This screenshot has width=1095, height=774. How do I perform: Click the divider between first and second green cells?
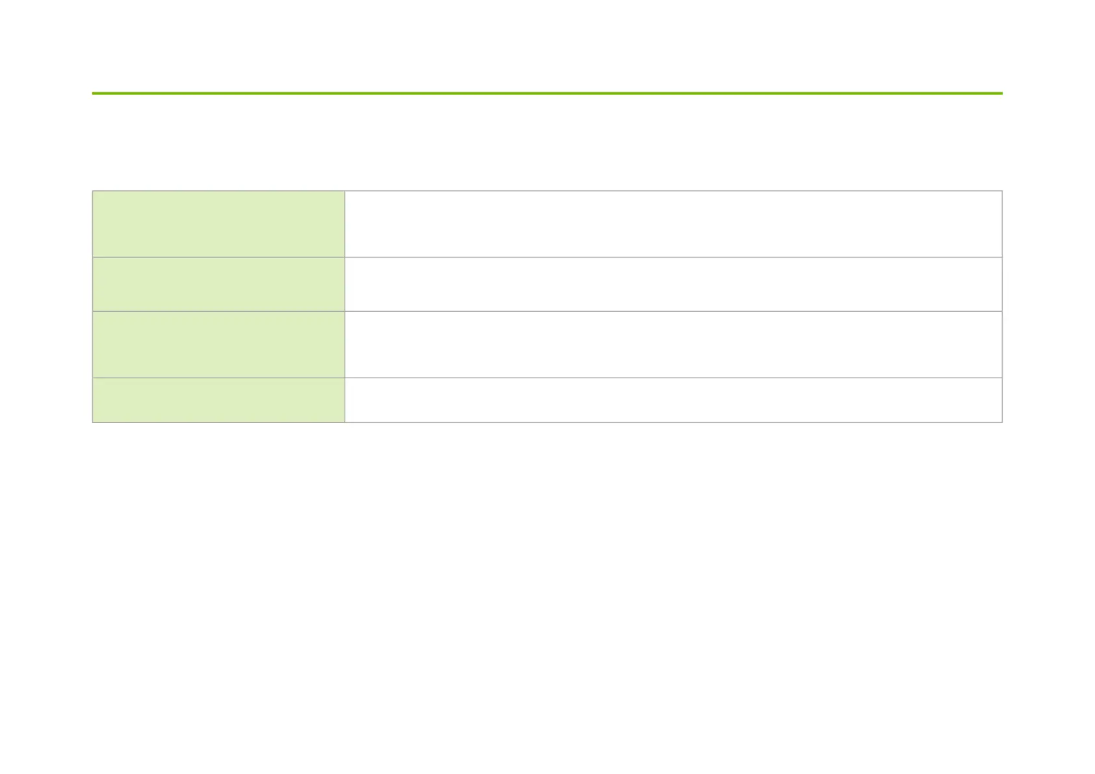point(218,257)
